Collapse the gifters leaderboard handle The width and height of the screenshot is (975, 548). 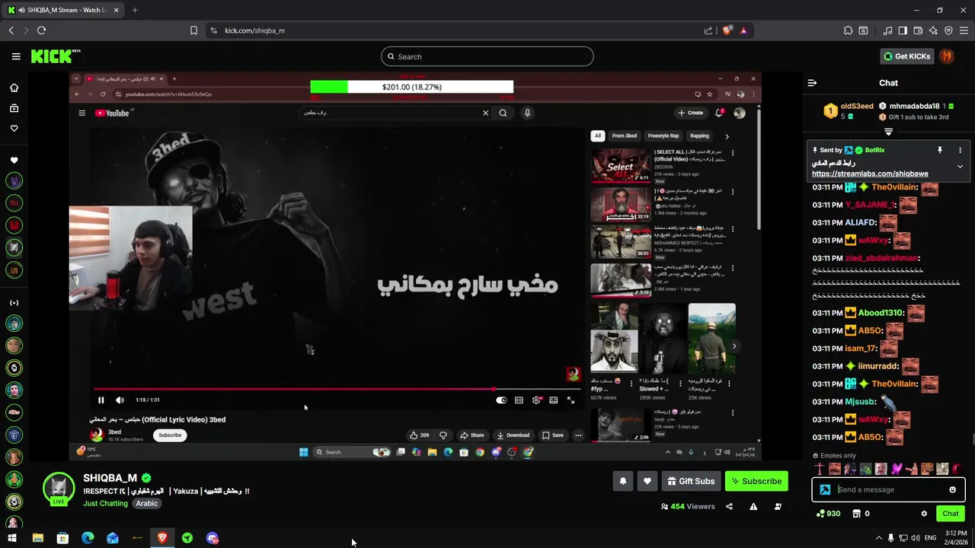coord(888,132)
